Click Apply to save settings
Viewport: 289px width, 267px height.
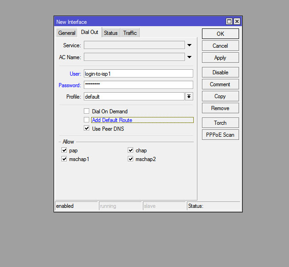(220, 58)
